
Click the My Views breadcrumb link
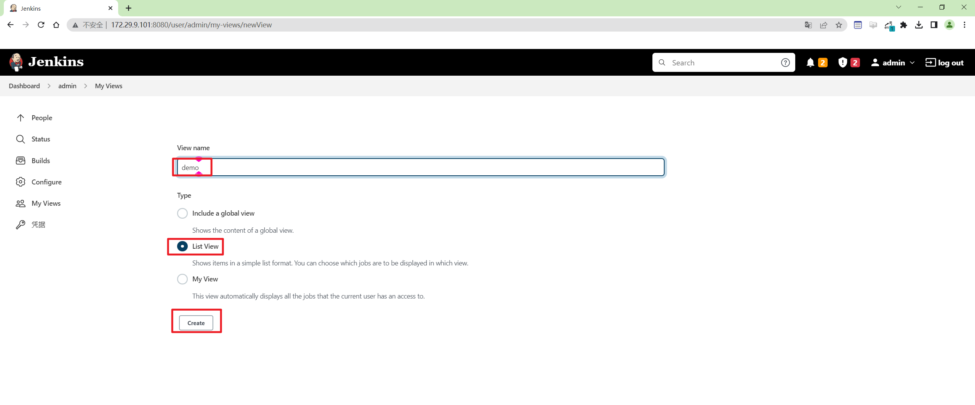point(109,86)
